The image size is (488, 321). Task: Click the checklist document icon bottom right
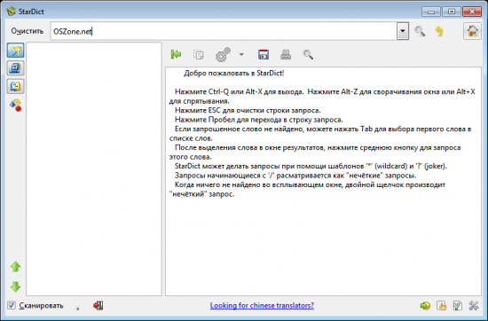click(458, 306)
